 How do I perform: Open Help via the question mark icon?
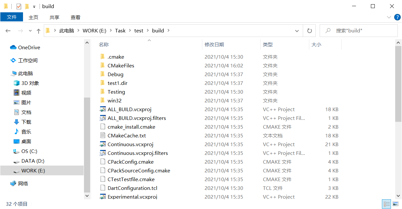point(397,17)
